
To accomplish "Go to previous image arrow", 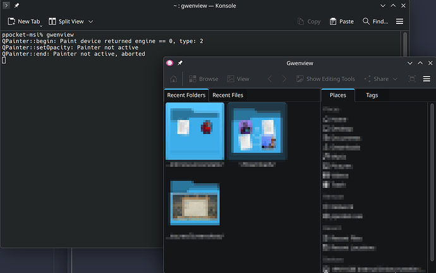I will point(270,79).
